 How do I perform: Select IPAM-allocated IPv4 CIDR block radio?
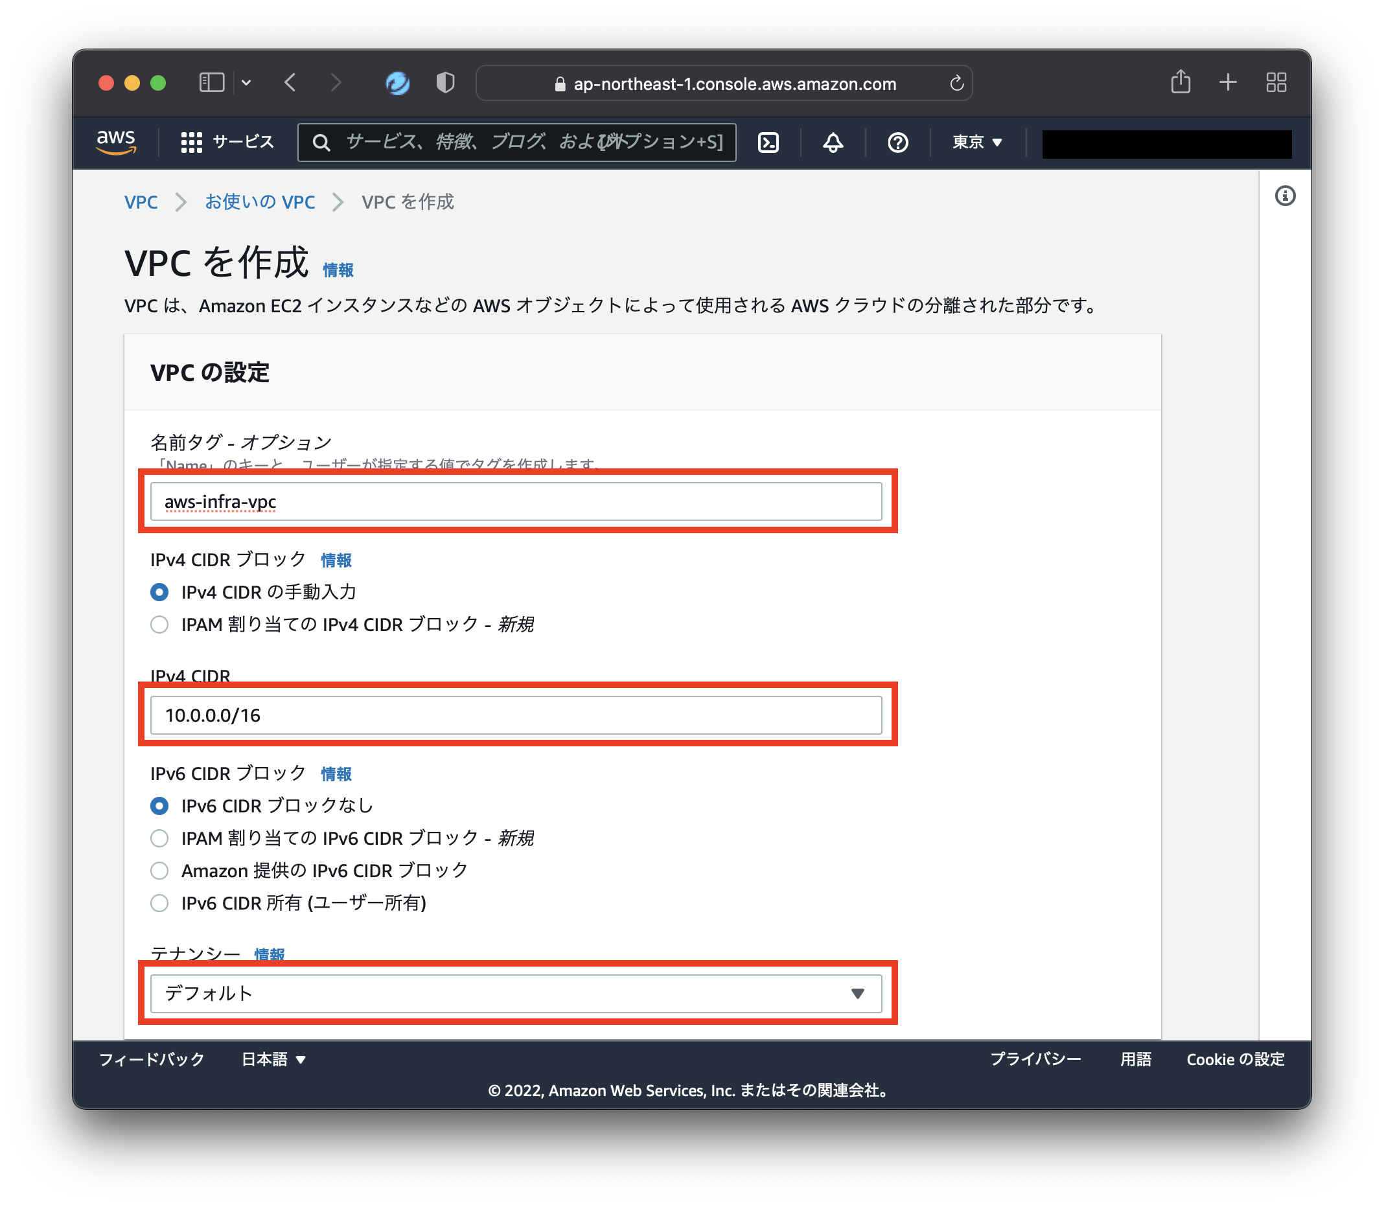[x=159, y=625]
